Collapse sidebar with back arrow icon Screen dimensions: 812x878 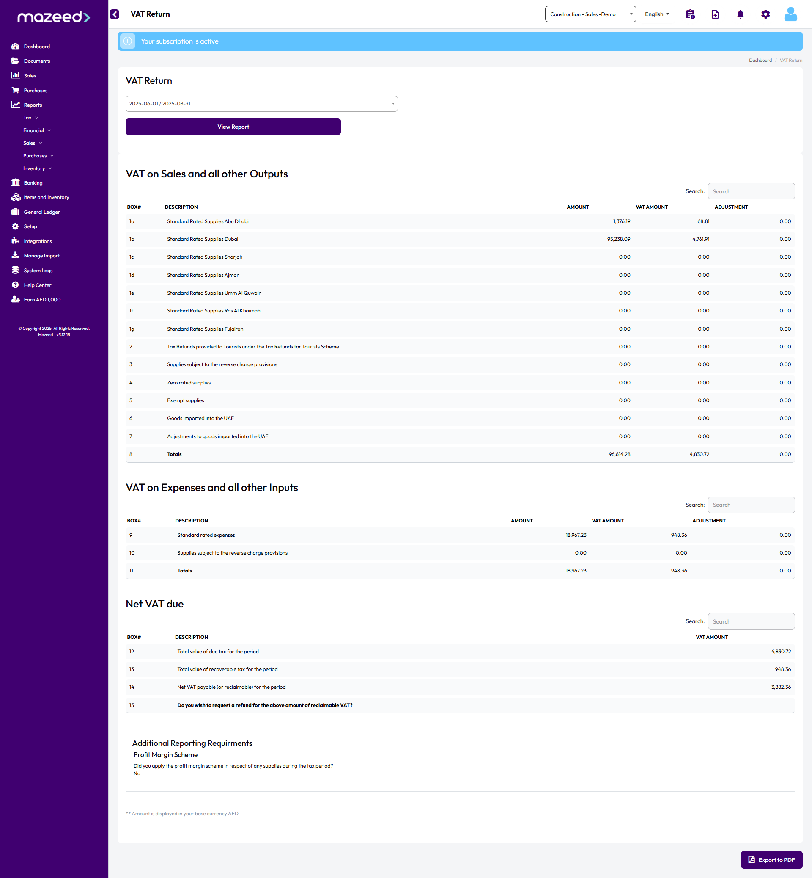click(115, 14)
